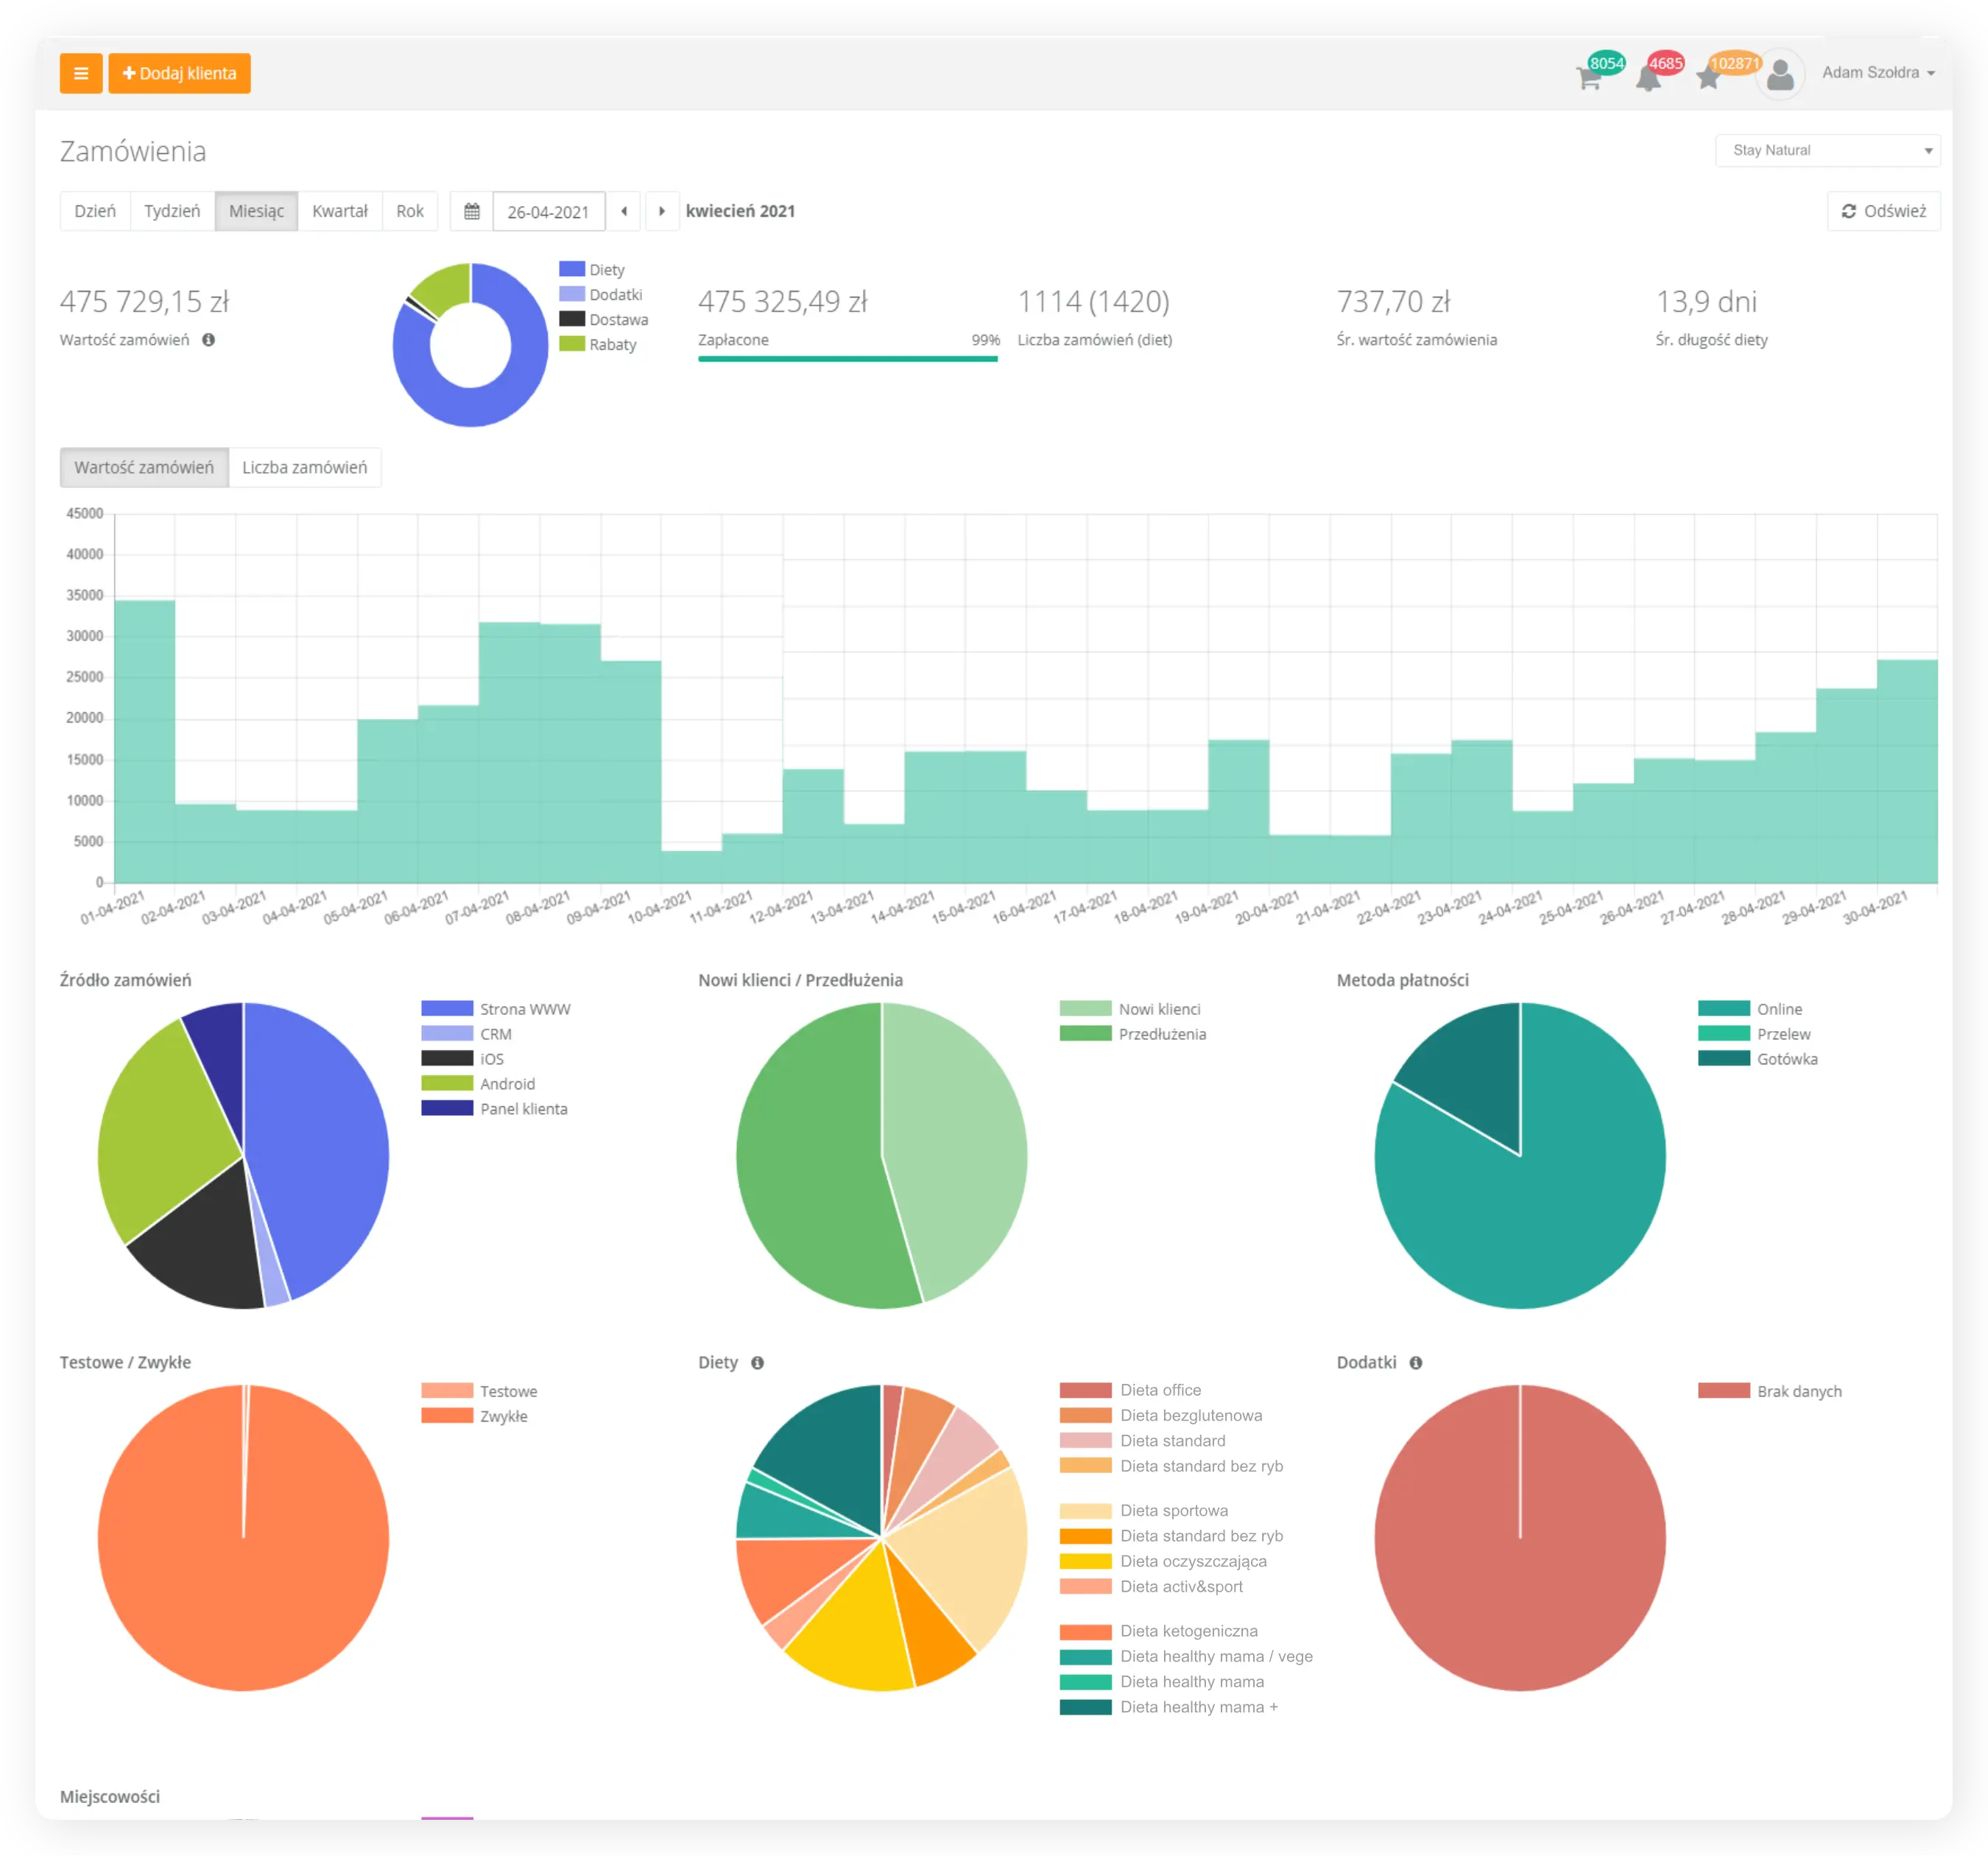The height and width of the screenshot is (1856, 1988).
Task: Click the 475 729,15 zł total value
Action: [x=145, y=301]
